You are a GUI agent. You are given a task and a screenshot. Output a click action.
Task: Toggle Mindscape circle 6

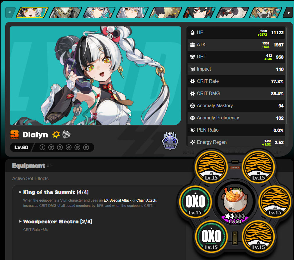pos(86,147)
